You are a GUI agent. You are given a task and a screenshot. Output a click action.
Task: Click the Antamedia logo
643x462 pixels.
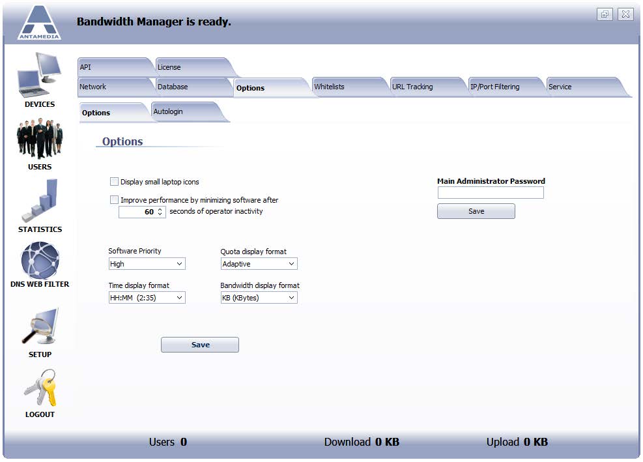39,23
